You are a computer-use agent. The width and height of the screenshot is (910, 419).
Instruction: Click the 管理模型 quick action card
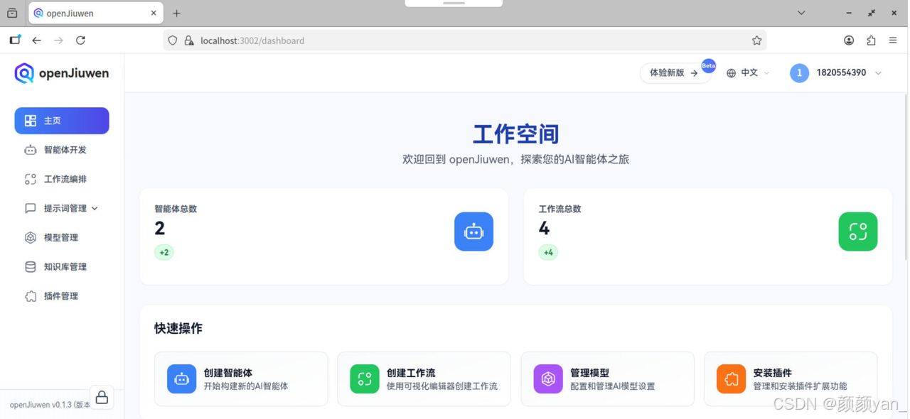[607, 379]
